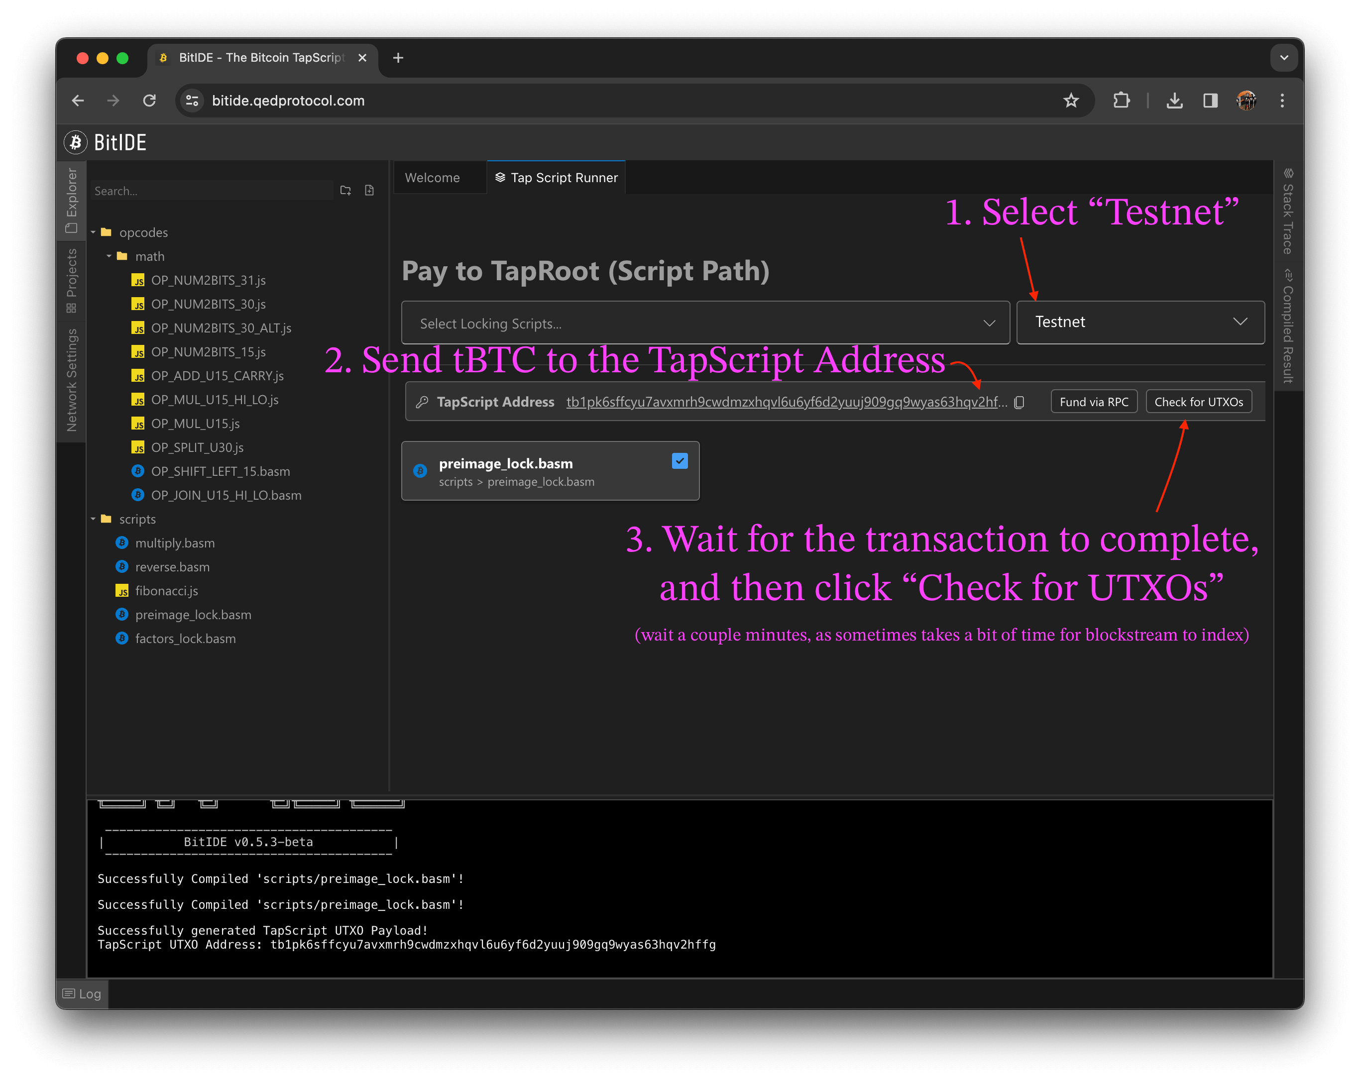The width and height of the screenshot is (1360, 1083).
Task: Open the TapScript address link
Action: click(x=787, y=403)
